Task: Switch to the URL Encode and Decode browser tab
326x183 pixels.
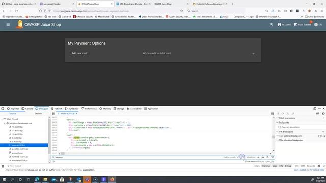Action: point(133,4)
